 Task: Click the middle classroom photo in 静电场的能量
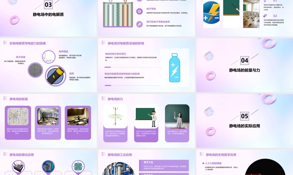point(48,116)
